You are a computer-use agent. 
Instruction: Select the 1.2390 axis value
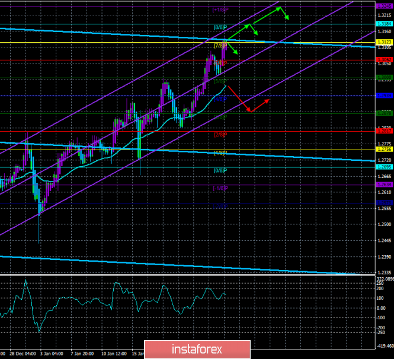(385, 257)
